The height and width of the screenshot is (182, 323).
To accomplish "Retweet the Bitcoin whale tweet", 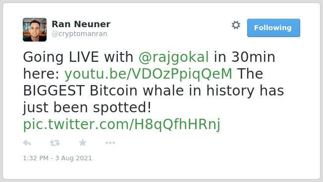I will 55,143.
